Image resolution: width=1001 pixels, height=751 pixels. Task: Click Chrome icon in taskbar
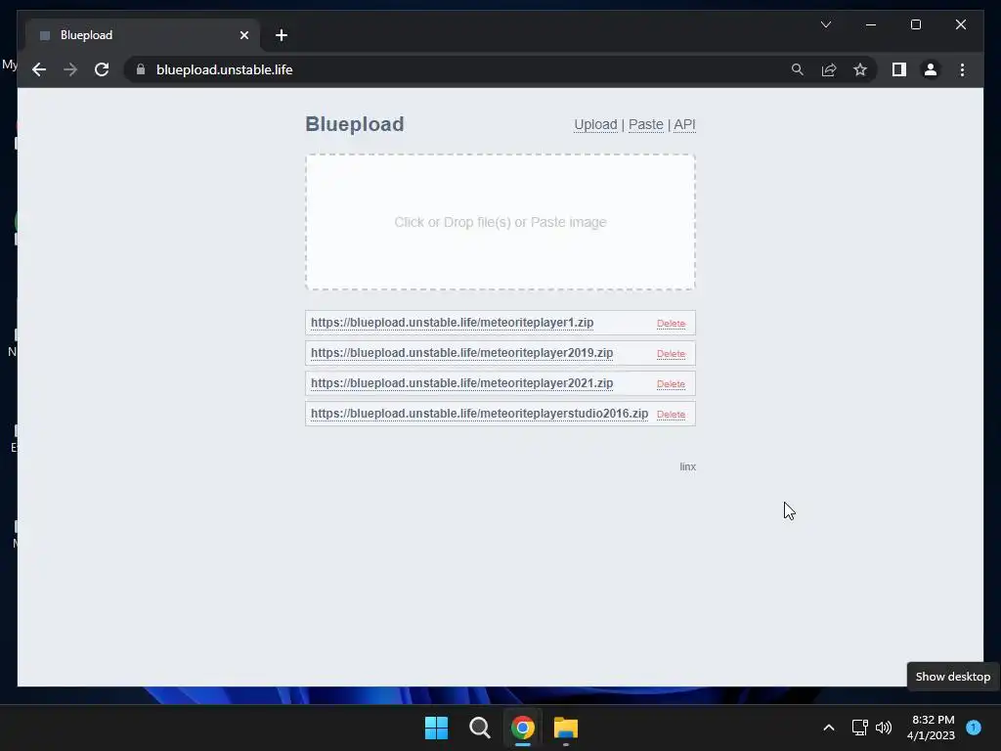click(523, 728)
